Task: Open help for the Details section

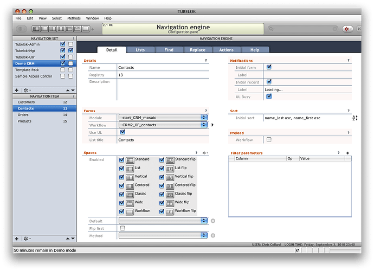Action: tap(206, 60)
